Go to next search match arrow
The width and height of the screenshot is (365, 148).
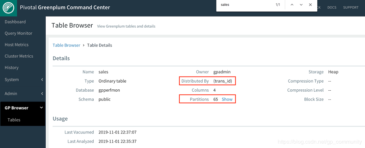(301, 5)
